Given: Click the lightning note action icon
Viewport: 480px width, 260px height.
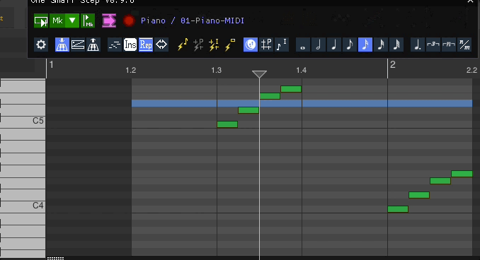Looking at the screenshot, I should tap(183, 45).
